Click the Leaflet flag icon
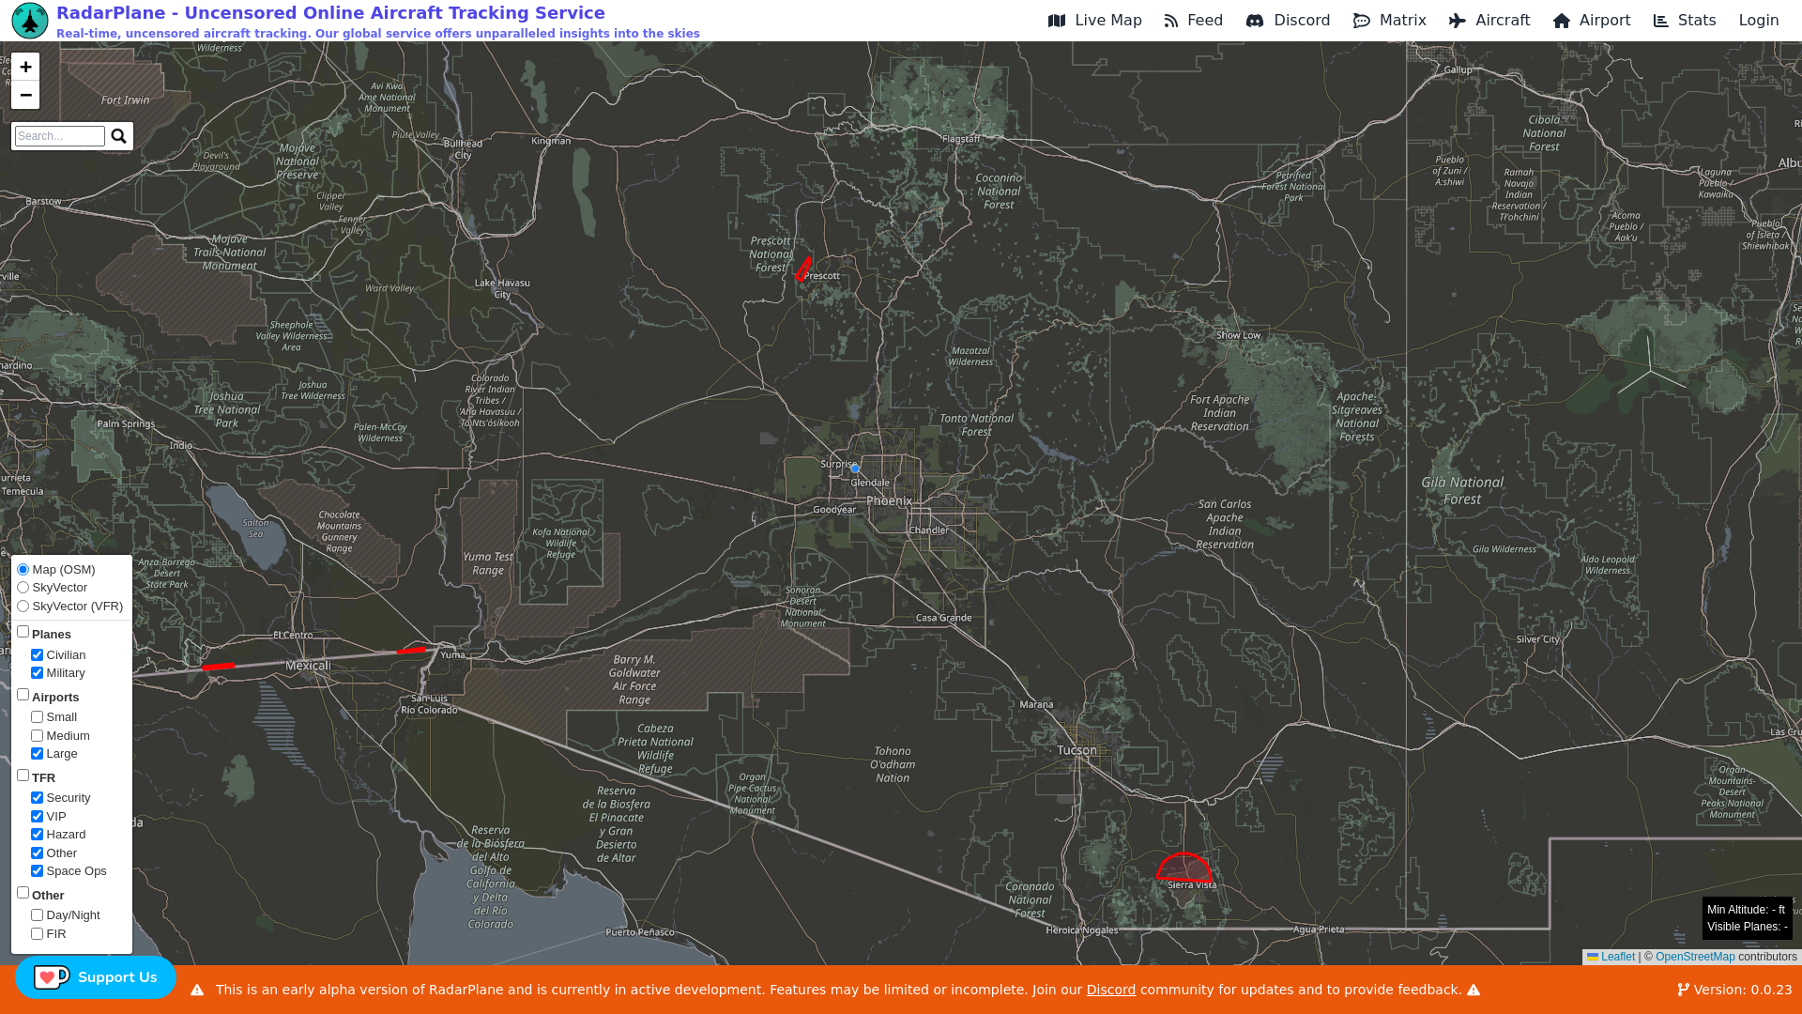The image size is (1802, 1014). [x=1593, y=957]
